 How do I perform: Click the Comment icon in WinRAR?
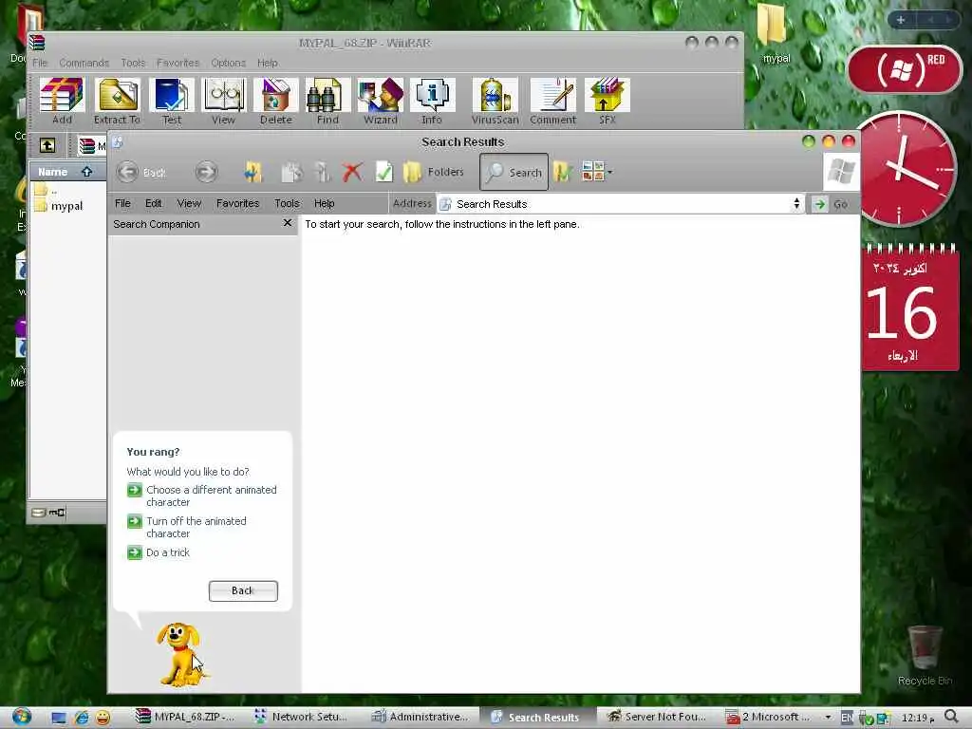point(553,101)
